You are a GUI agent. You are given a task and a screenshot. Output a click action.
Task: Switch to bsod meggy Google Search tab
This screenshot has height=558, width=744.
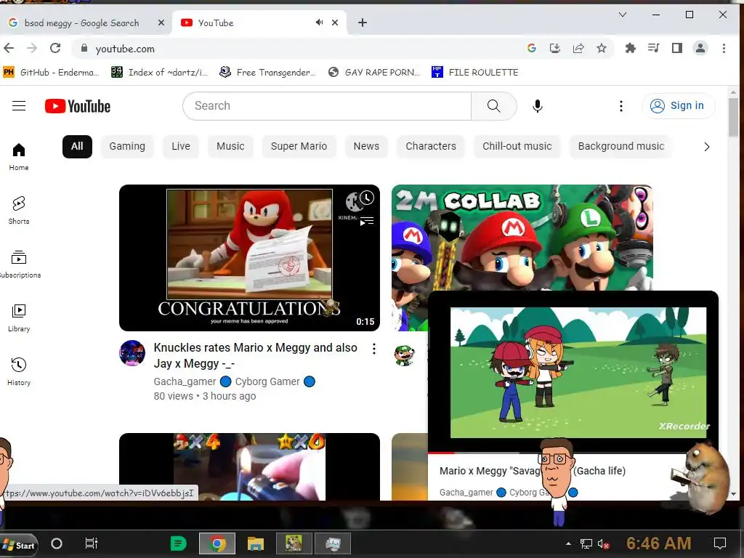pyautogui.click(x=81, y=23)
